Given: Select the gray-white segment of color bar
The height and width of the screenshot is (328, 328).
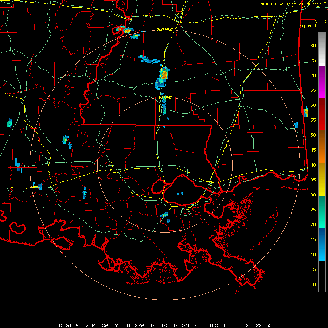Looking at the screenshot, I should [x=322, y=49].
